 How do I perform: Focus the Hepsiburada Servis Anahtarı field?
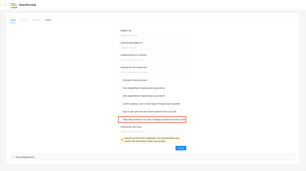tap(153, 60)
